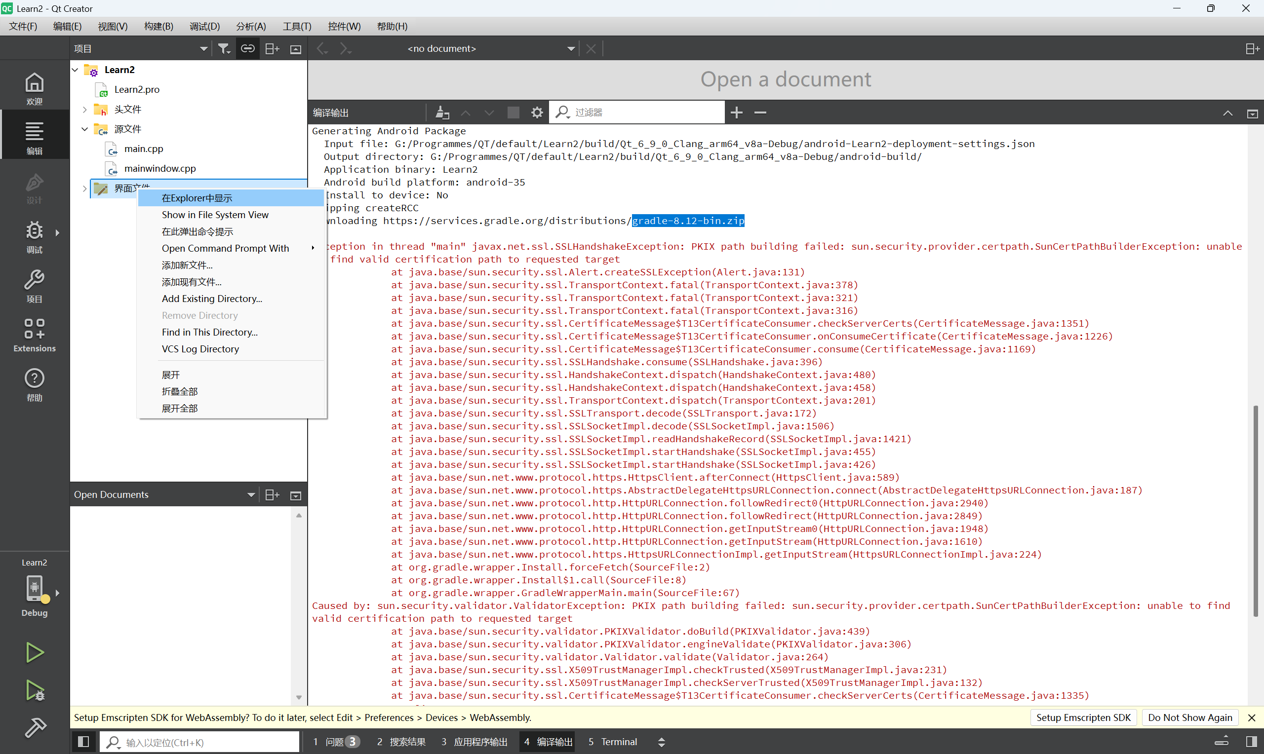
Task: Expand the 界面文件 folder
Action: tap(85, 188)
